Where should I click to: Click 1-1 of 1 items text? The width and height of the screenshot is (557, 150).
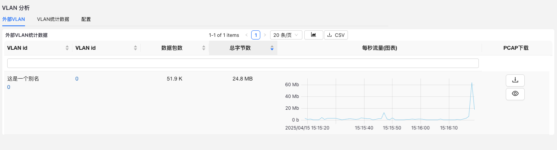[x=224, y=35]
